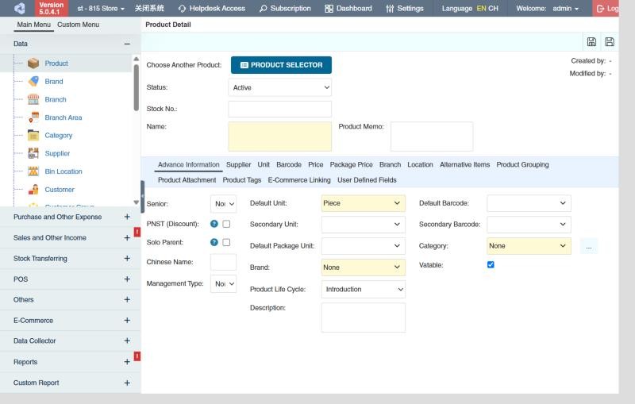
Task: Open the Default Barcode dropdown
Action: point(529,203)
